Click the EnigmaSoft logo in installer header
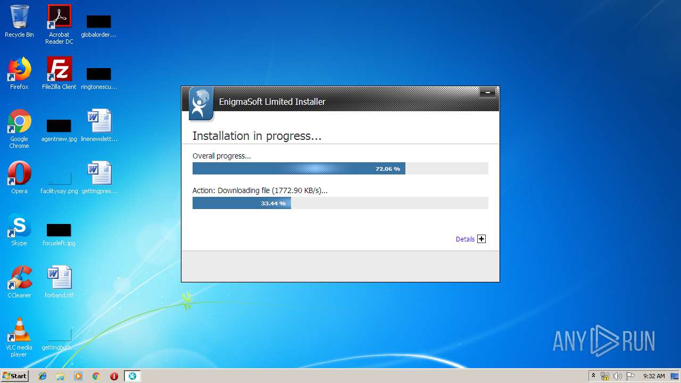The height and width of the screenshot is (383, 681). coord(201,104)
